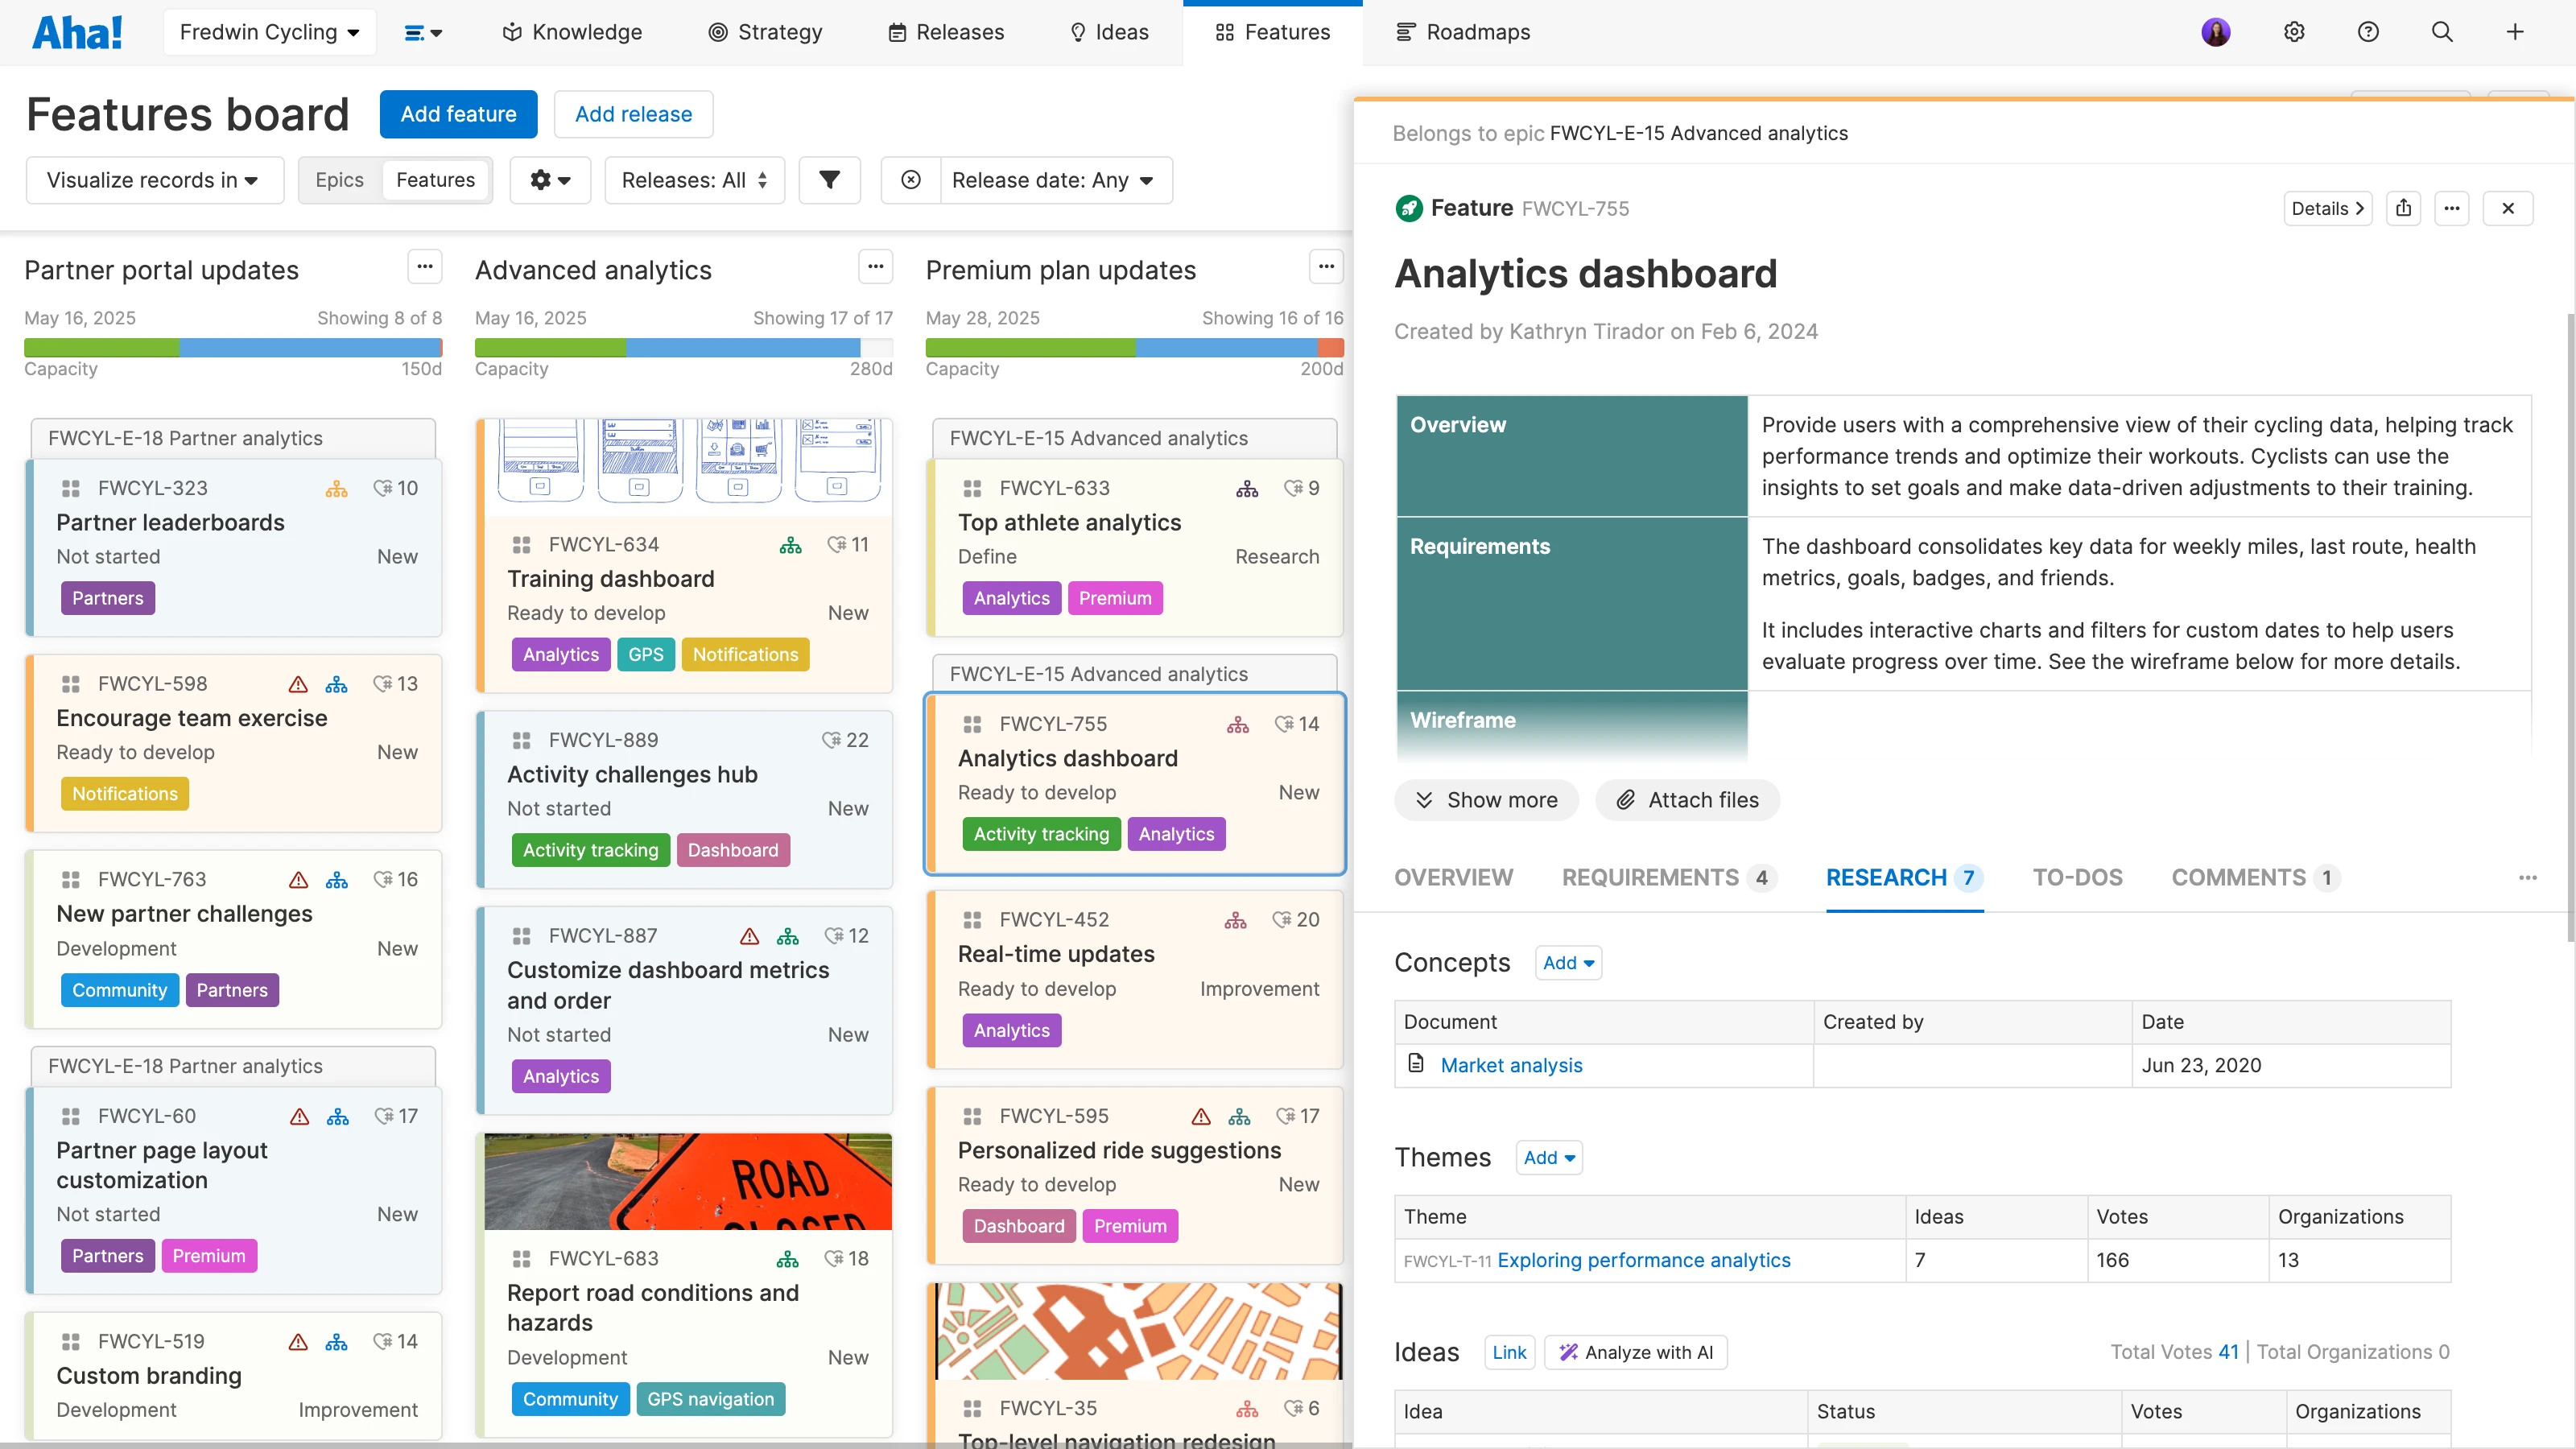This screenshot has height=1449, width=2576.
Task: Open the Visualize records in dropdown
Action: coord(154,180)
